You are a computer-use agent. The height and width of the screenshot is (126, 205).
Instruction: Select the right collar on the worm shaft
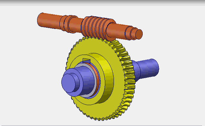click(131, 33)
